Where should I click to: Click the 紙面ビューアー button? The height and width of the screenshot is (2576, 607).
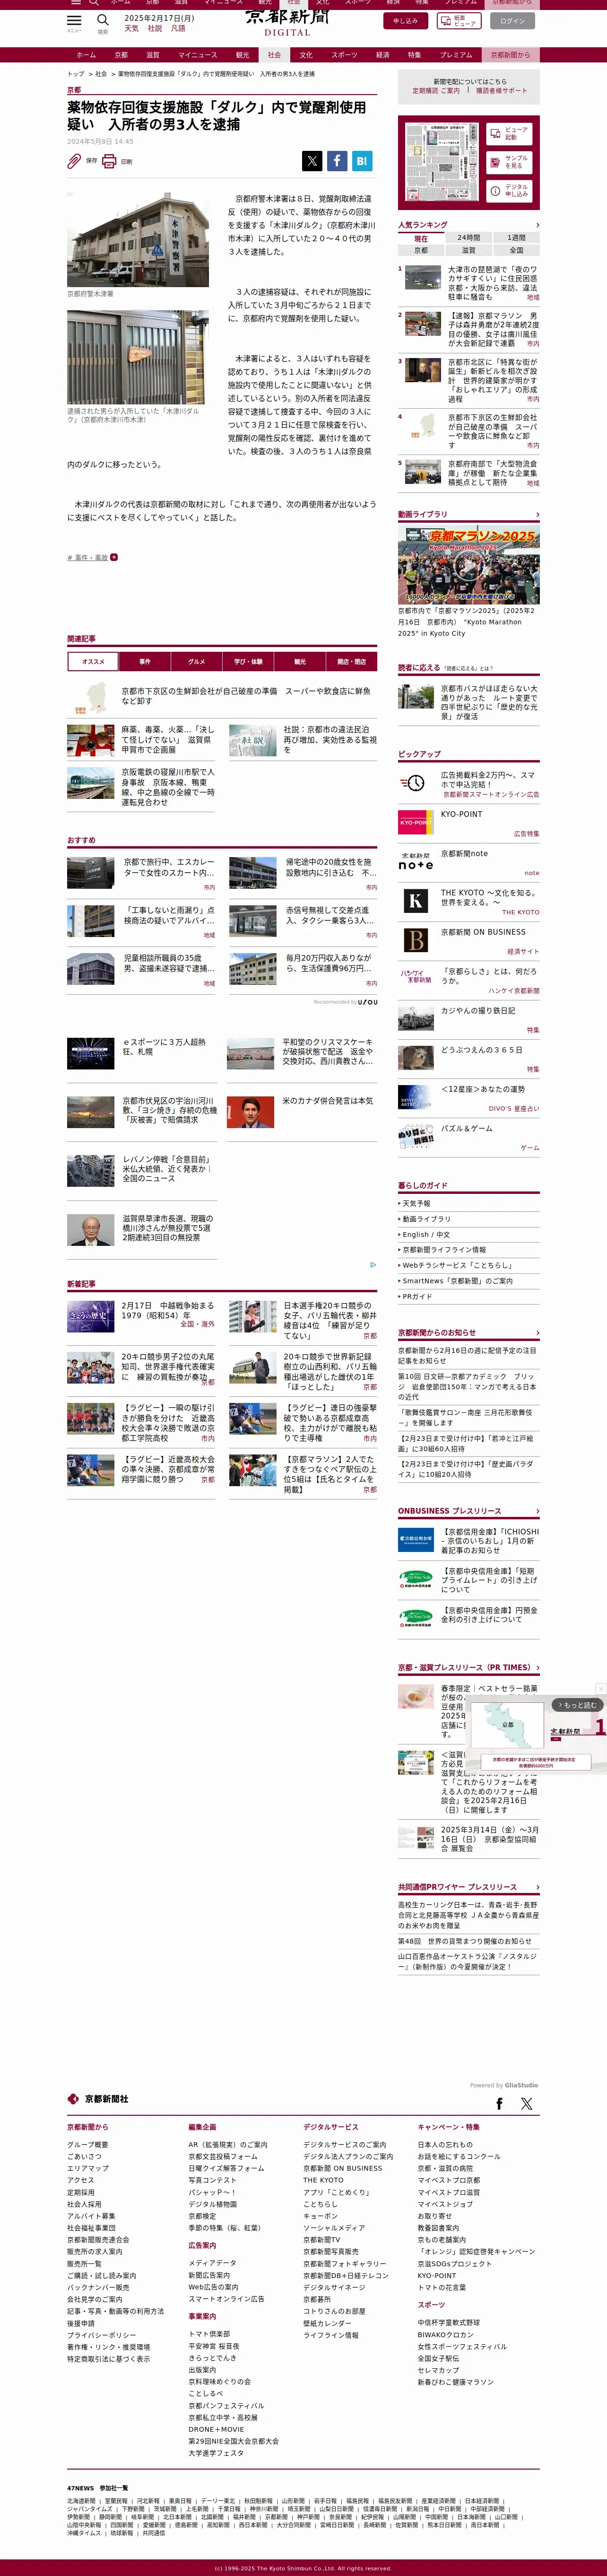click(459, 20)
